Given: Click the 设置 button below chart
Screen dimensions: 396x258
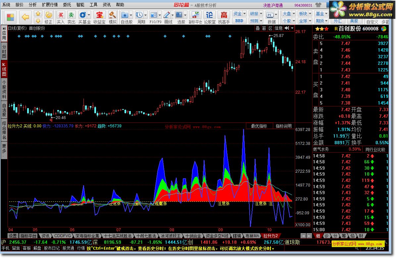Looking at the screenshot, I should [x=13, y=236].
